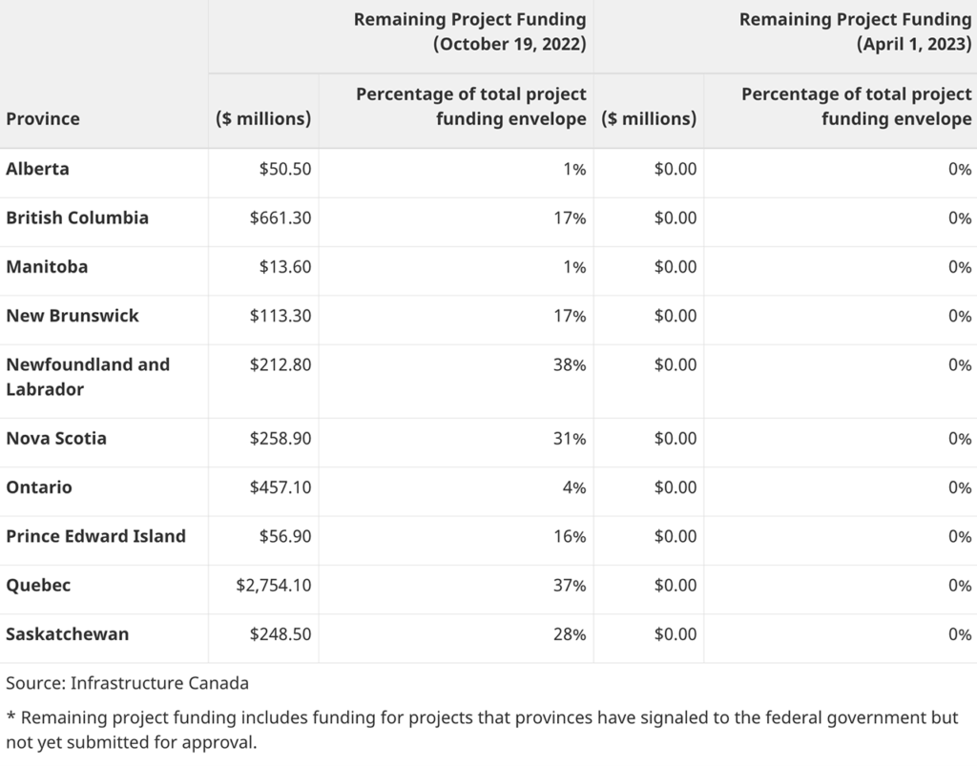Click the Province column header

pyautogui.click(x=43, y=119)
